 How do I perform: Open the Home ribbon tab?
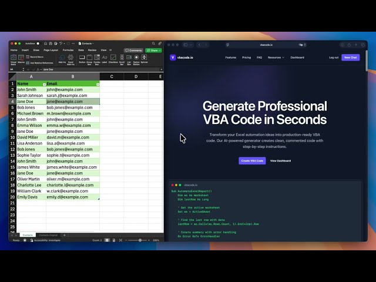pyautogui.click(x=14, y=50)
